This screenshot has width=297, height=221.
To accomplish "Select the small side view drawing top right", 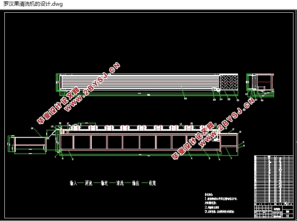I will point(260,85).
